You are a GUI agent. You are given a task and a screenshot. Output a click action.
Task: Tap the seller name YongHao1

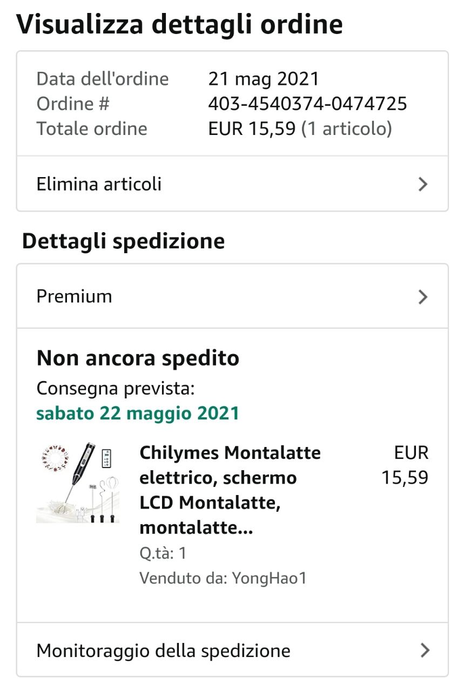click(x=269, y=578)
